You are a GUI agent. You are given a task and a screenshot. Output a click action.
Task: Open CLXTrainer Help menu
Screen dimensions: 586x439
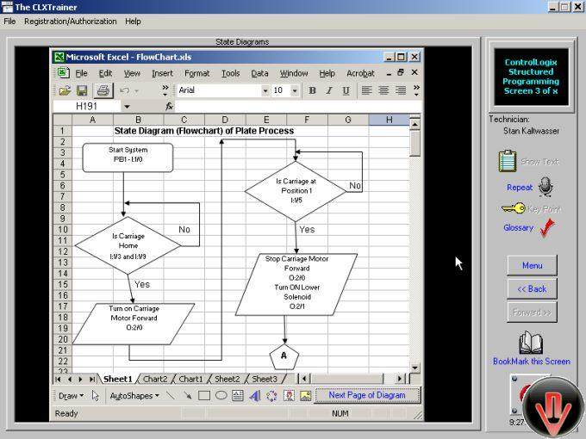coord(133,22)
